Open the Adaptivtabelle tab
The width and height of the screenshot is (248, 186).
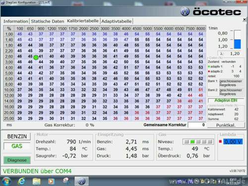click(117, 21)
